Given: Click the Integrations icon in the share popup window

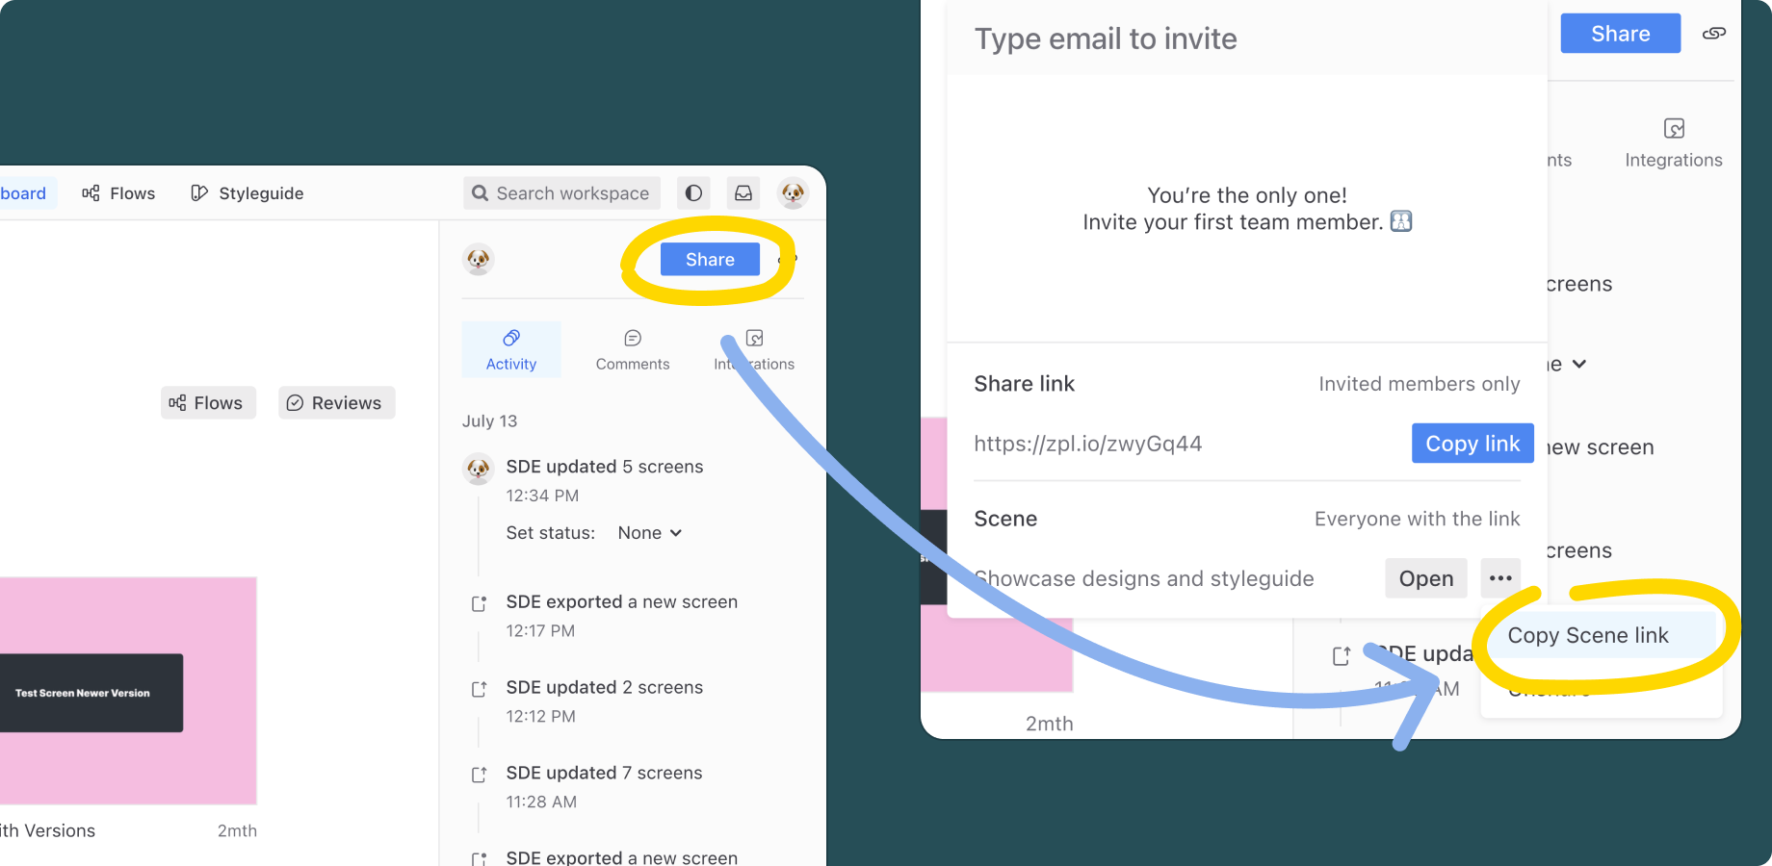Looking at the screenshot, I should pyautogui.click(x=1675, y=128).
